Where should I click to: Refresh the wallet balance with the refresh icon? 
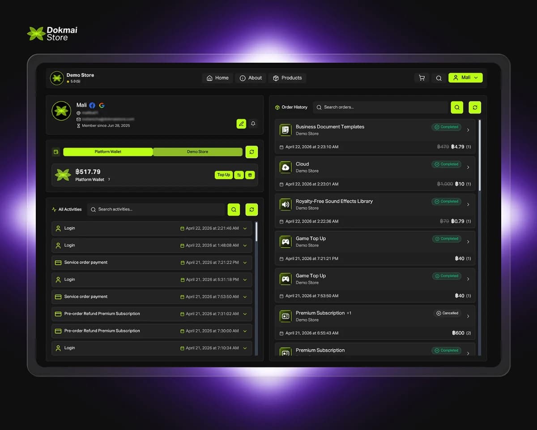(x=251, y=152)
